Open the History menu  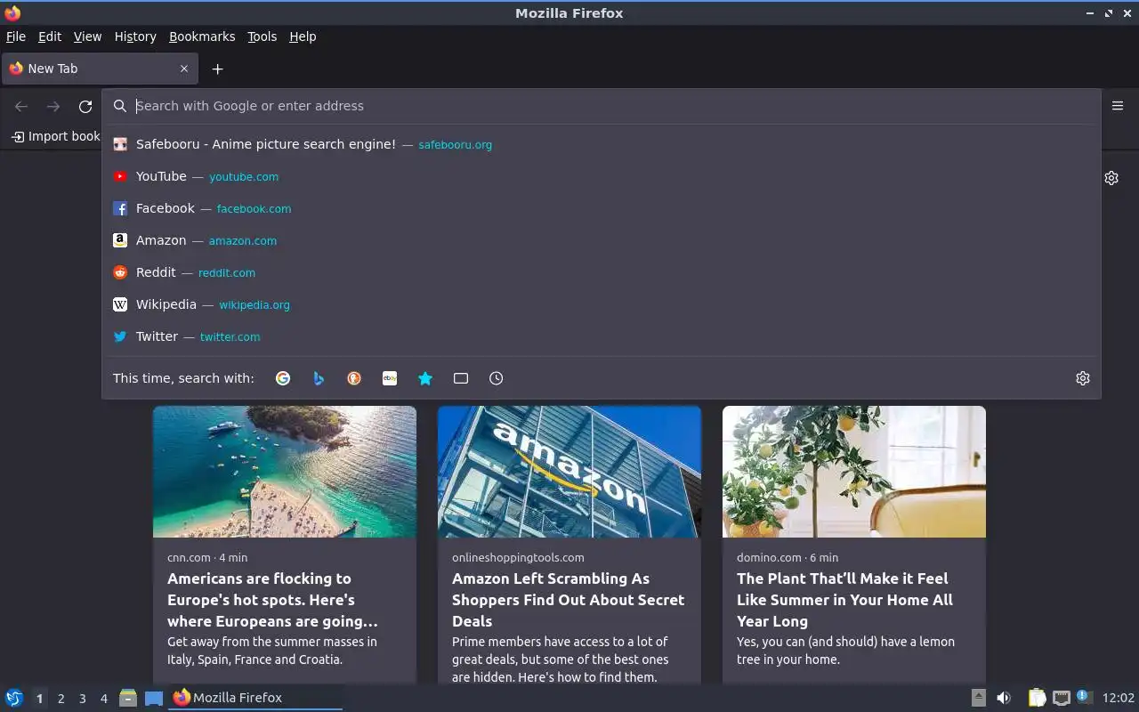click(135, 36)
